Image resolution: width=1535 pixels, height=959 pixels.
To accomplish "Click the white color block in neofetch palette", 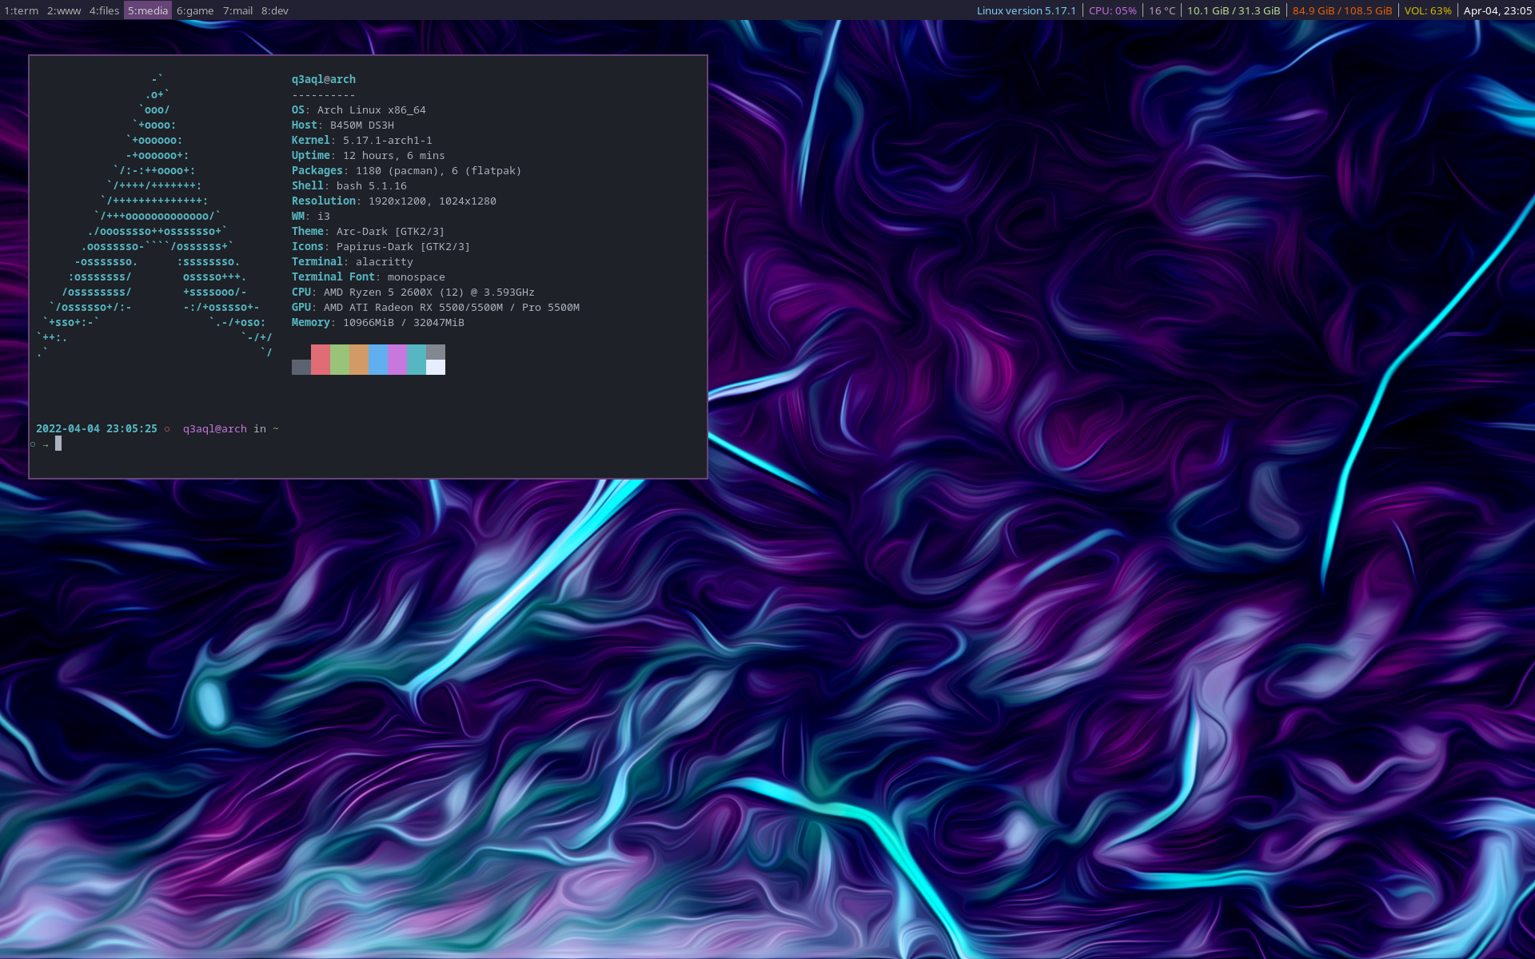I will pos(436,368).
